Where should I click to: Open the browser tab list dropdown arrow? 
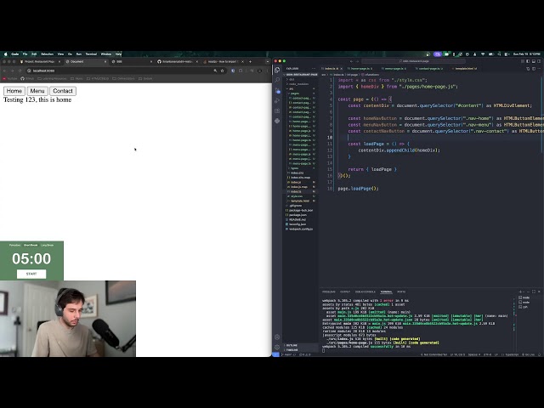click(267, 62)
